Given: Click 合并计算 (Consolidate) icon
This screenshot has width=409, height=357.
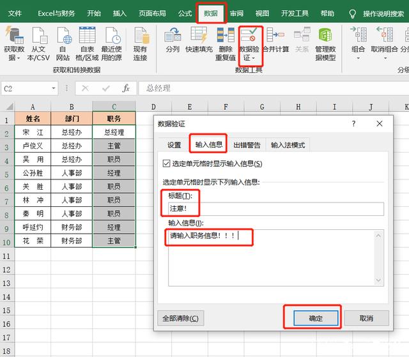Looking at the screenshot, I should [x=275, y=34].
